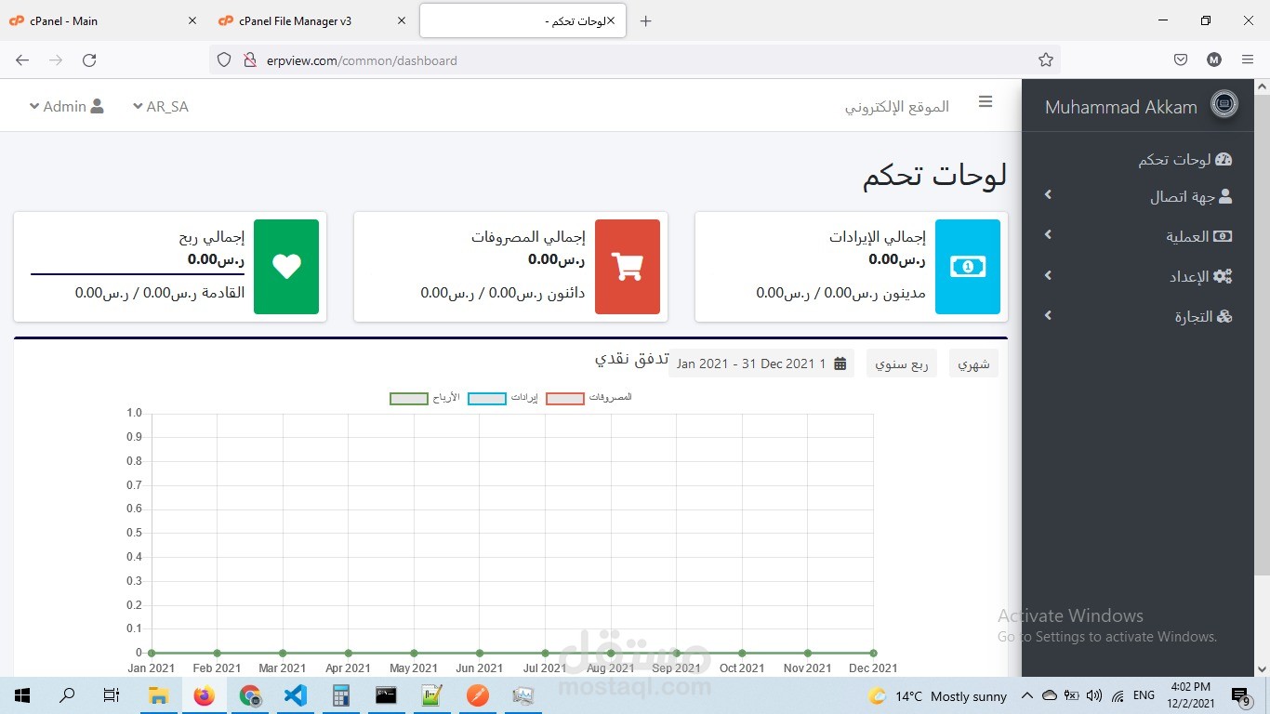Click the إجمالي ربح card title
This screenshot has height=714, width=1270.
point(212,237)
